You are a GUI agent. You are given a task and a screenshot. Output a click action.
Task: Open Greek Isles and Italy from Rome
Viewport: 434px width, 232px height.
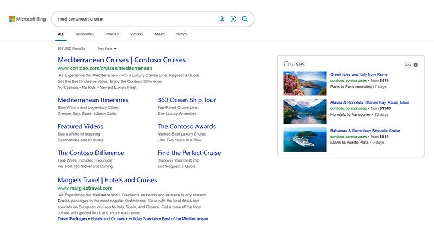[x=359, y=74]
